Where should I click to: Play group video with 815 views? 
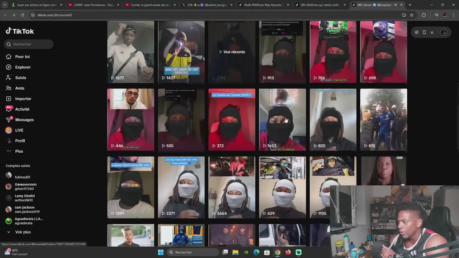coord(383,120)
